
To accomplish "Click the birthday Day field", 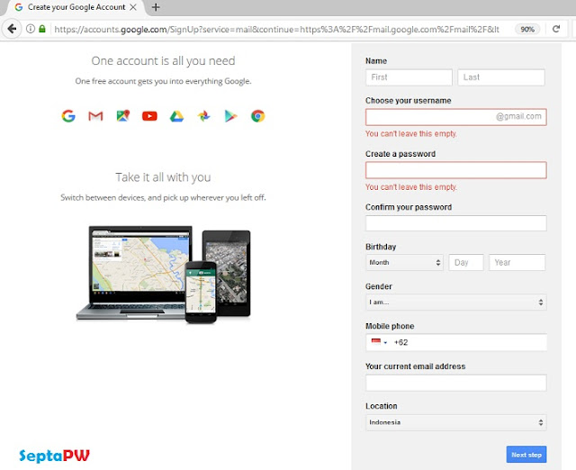I will coord(466,262).
